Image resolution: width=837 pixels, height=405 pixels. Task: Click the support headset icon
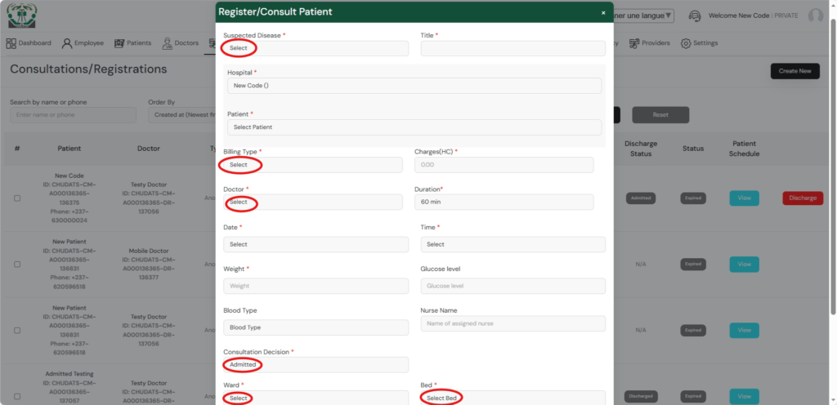click(x=695, y=16)
